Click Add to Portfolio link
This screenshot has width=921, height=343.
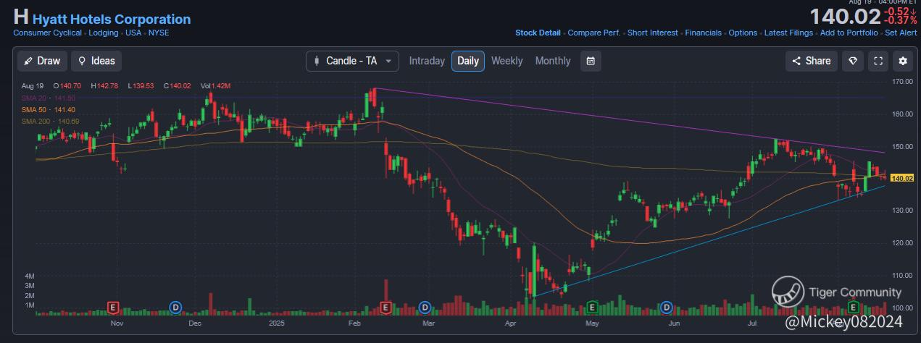pyautogui.click(x=849, y=33)
